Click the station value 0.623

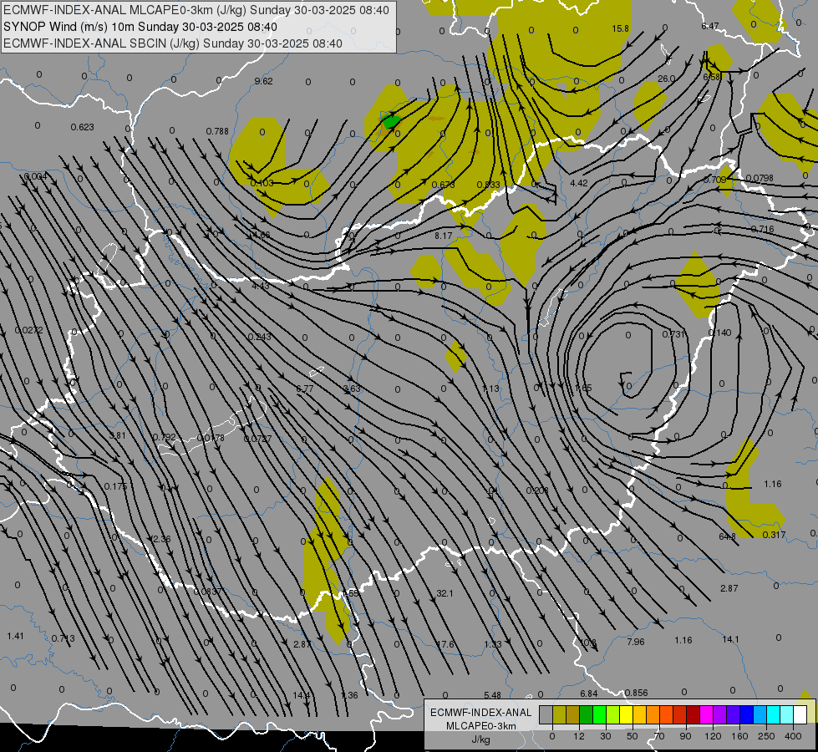pos(83,127)
